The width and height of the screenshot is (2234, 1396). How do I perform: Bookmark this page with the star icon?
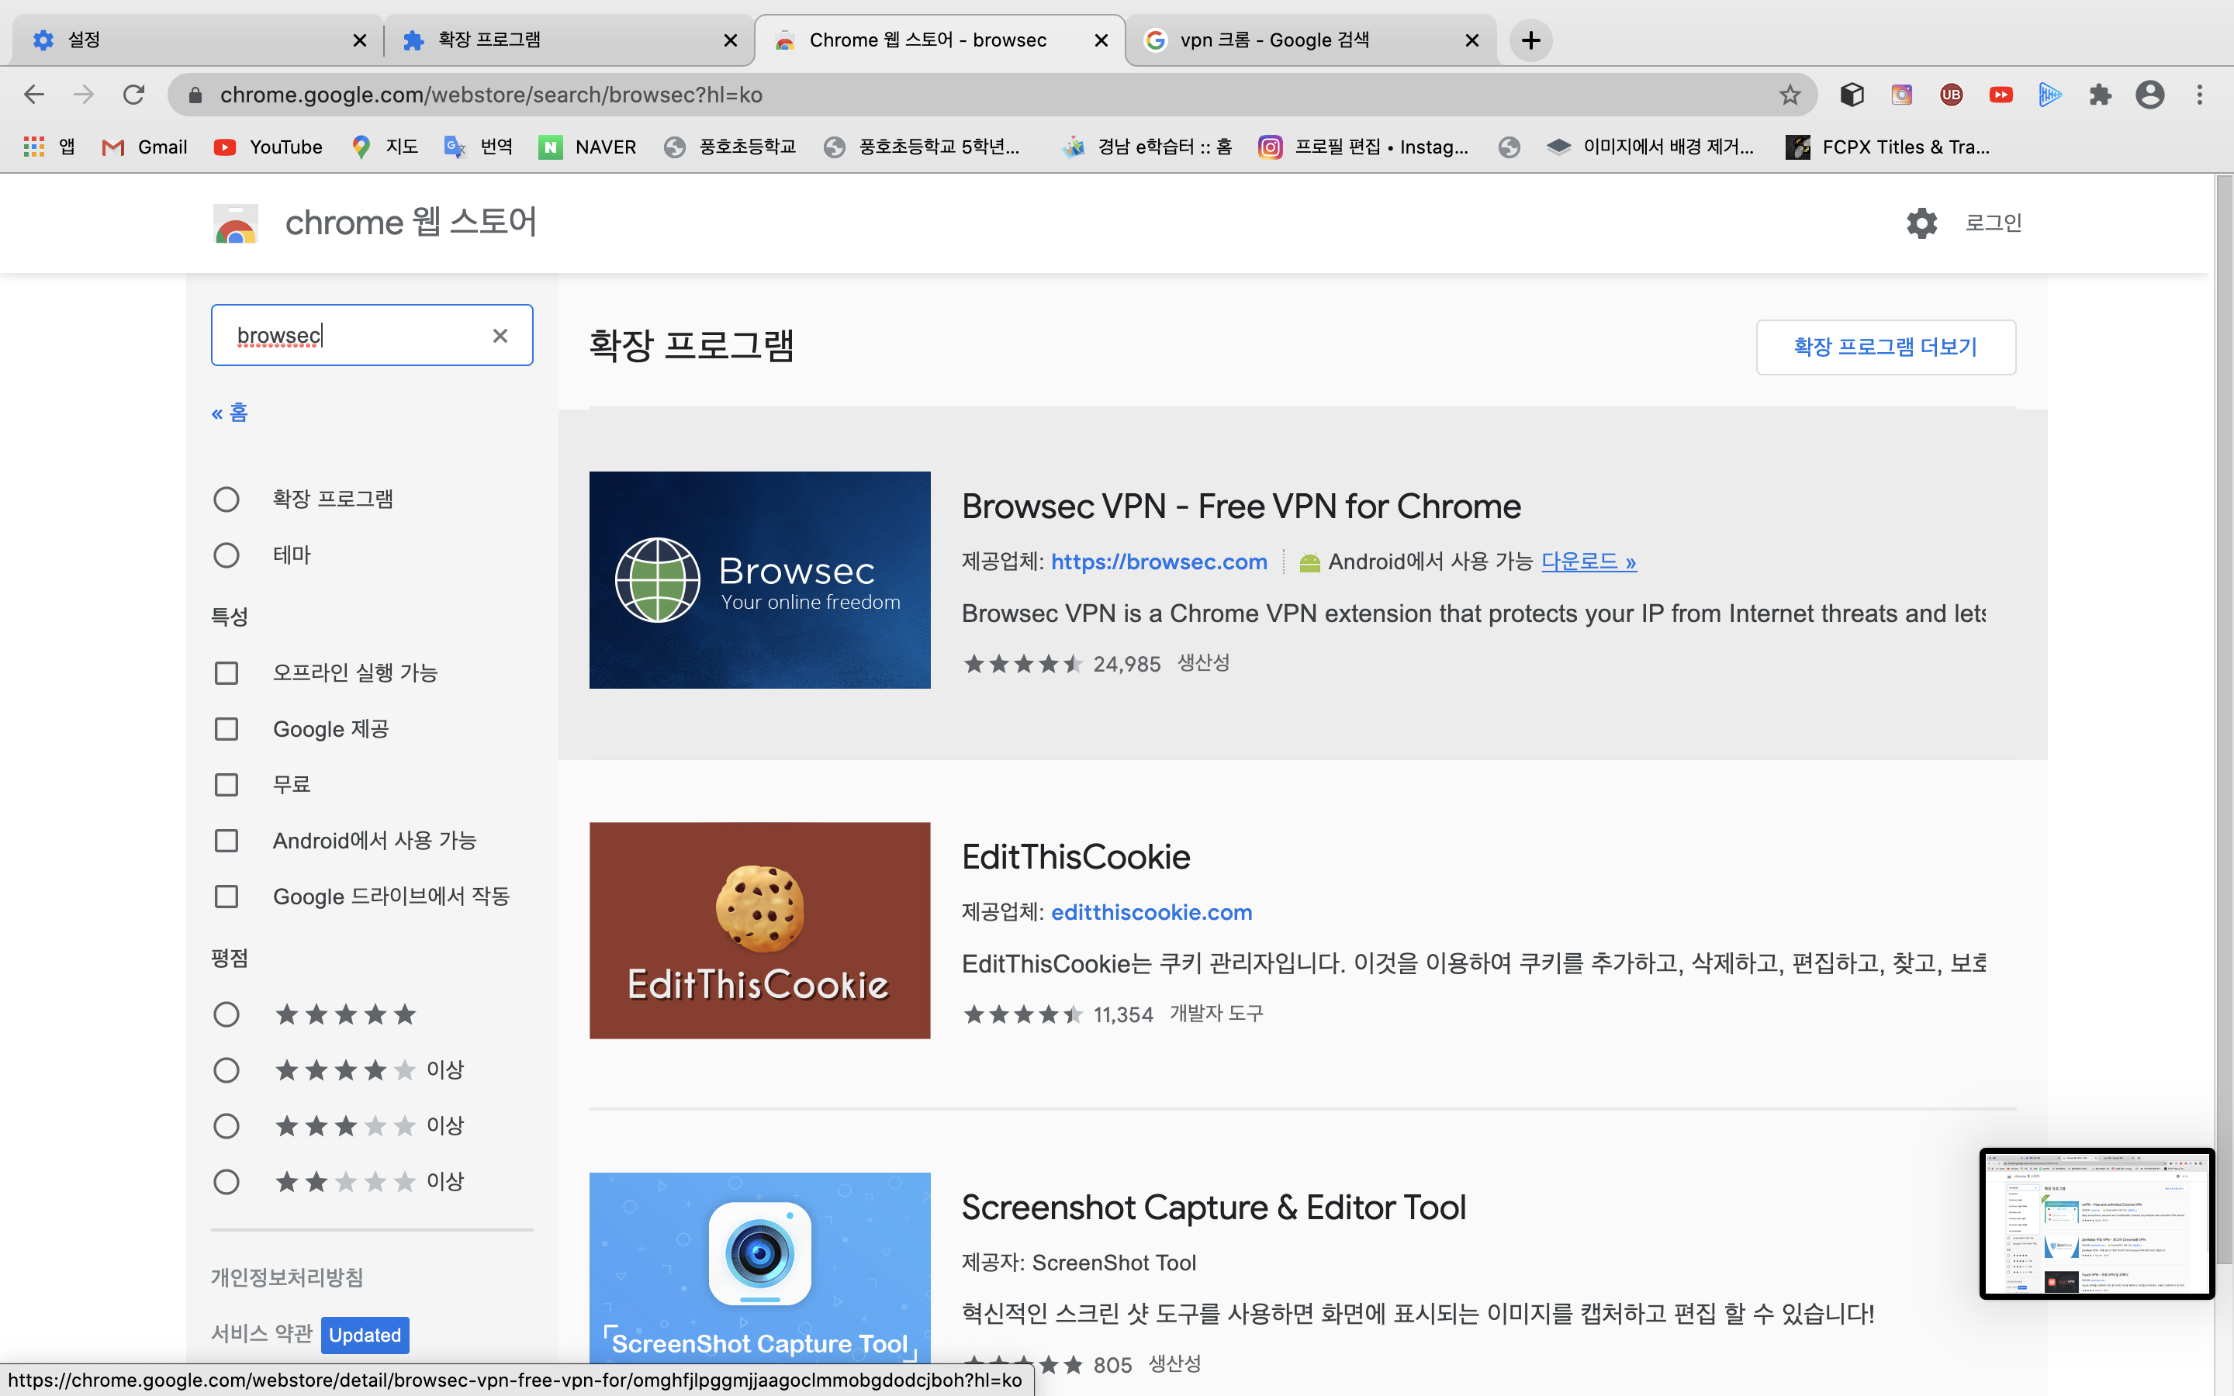click(x=1789, y=95)
